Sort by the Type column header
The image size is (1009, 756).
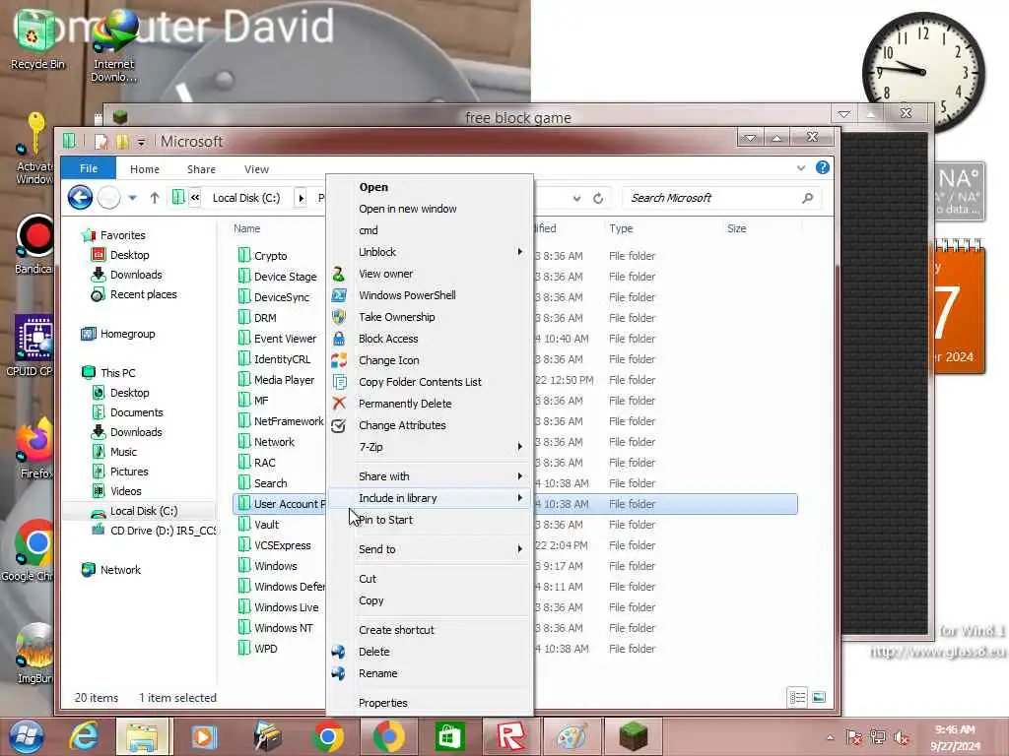(x=621, y=228)
